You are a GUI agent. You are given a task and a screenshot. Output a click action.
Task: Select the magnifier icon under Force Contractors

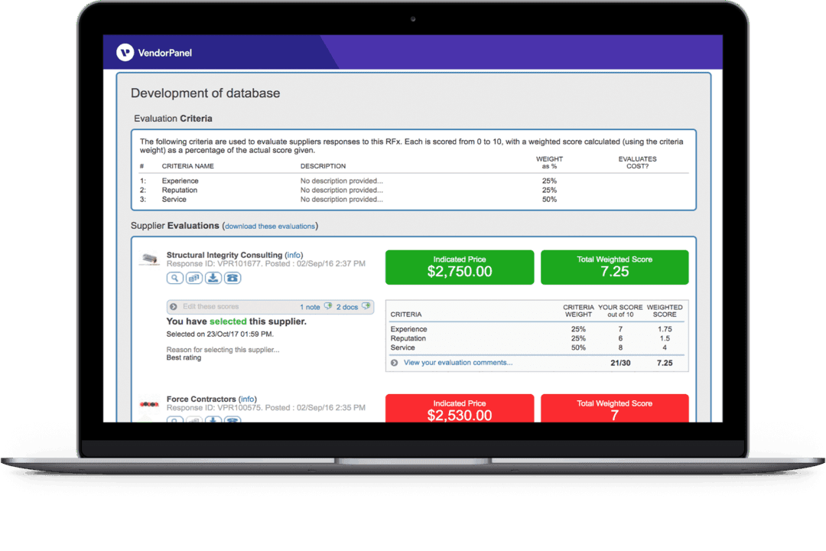[x=174, y=420]
